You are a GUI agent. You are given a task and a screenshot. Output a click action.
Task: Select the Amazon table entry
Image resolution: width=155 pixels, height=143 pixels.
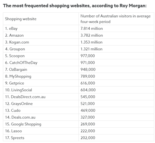click(14, 35)
